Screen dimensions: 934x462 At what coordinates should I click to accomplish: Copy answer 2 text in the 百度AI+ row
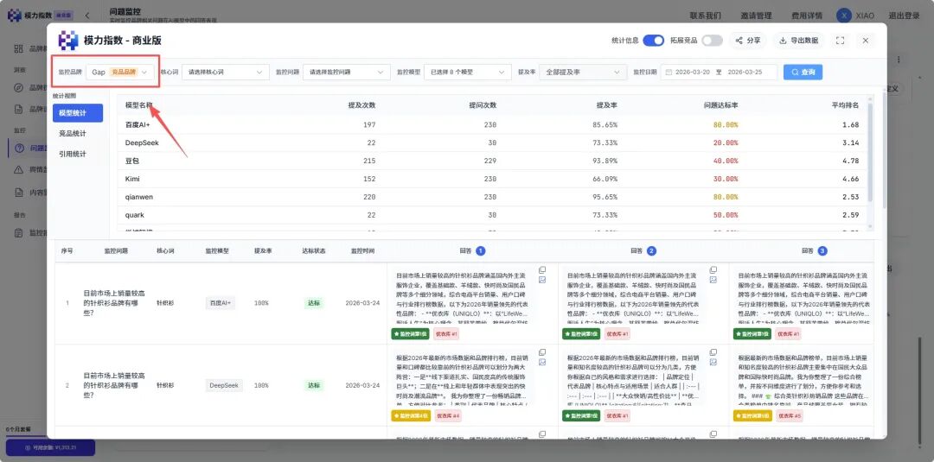[x=713, y=269]
